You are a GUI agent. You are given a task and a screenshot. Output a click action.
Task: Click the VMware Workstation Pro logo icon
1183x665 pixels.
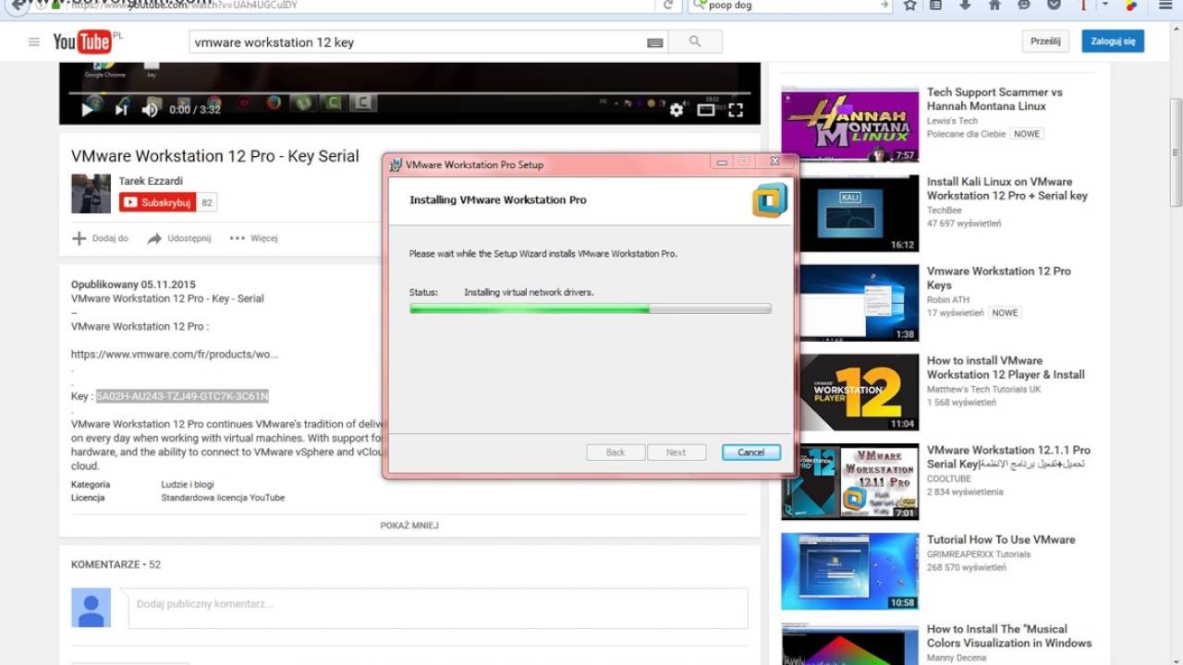[x=769, y=199]
